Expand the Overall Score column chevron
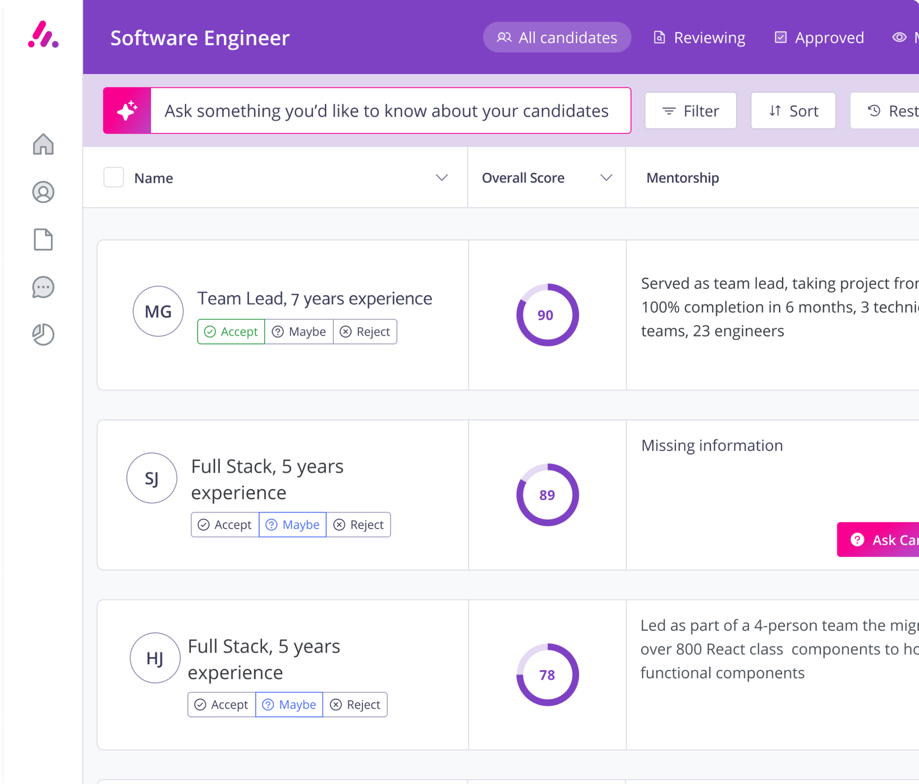Screen dimensions: 919x784 (606, 177)
